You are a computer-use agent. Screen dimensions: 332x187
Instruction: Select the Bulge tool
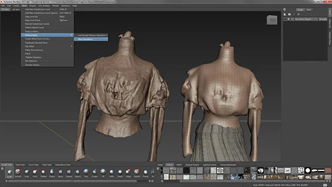point(128,172)
